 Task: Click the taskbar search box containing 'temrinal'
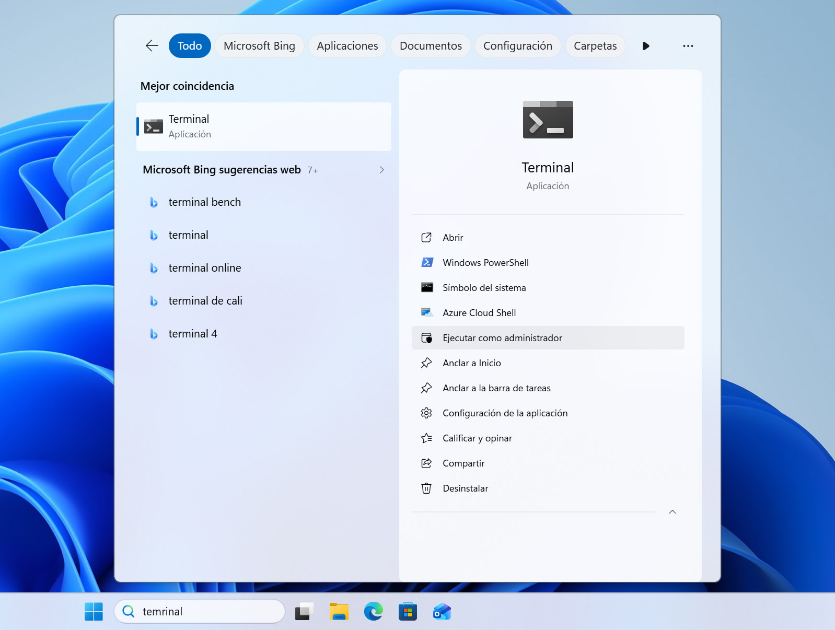[x=200, y=612]
